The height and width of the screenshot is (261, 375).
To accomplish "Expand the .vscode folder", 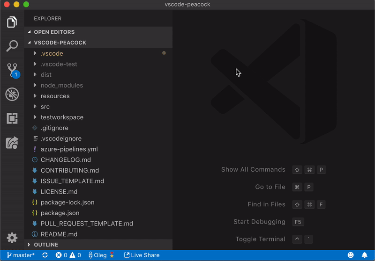I will tap(52, 53).
